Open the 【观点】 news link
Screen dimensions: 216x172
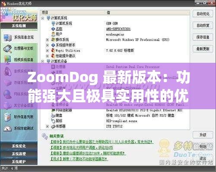(79, 159)
